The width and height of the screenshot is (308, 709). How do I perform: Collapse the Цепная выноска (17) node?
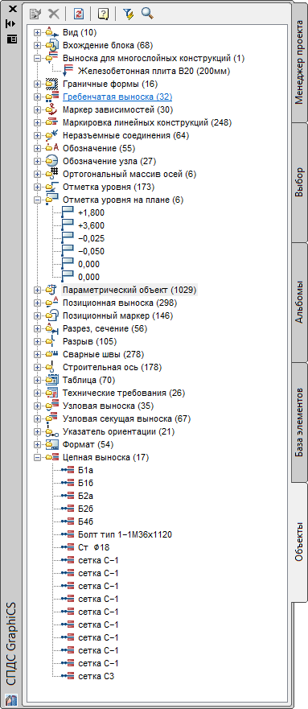(37, 458)
